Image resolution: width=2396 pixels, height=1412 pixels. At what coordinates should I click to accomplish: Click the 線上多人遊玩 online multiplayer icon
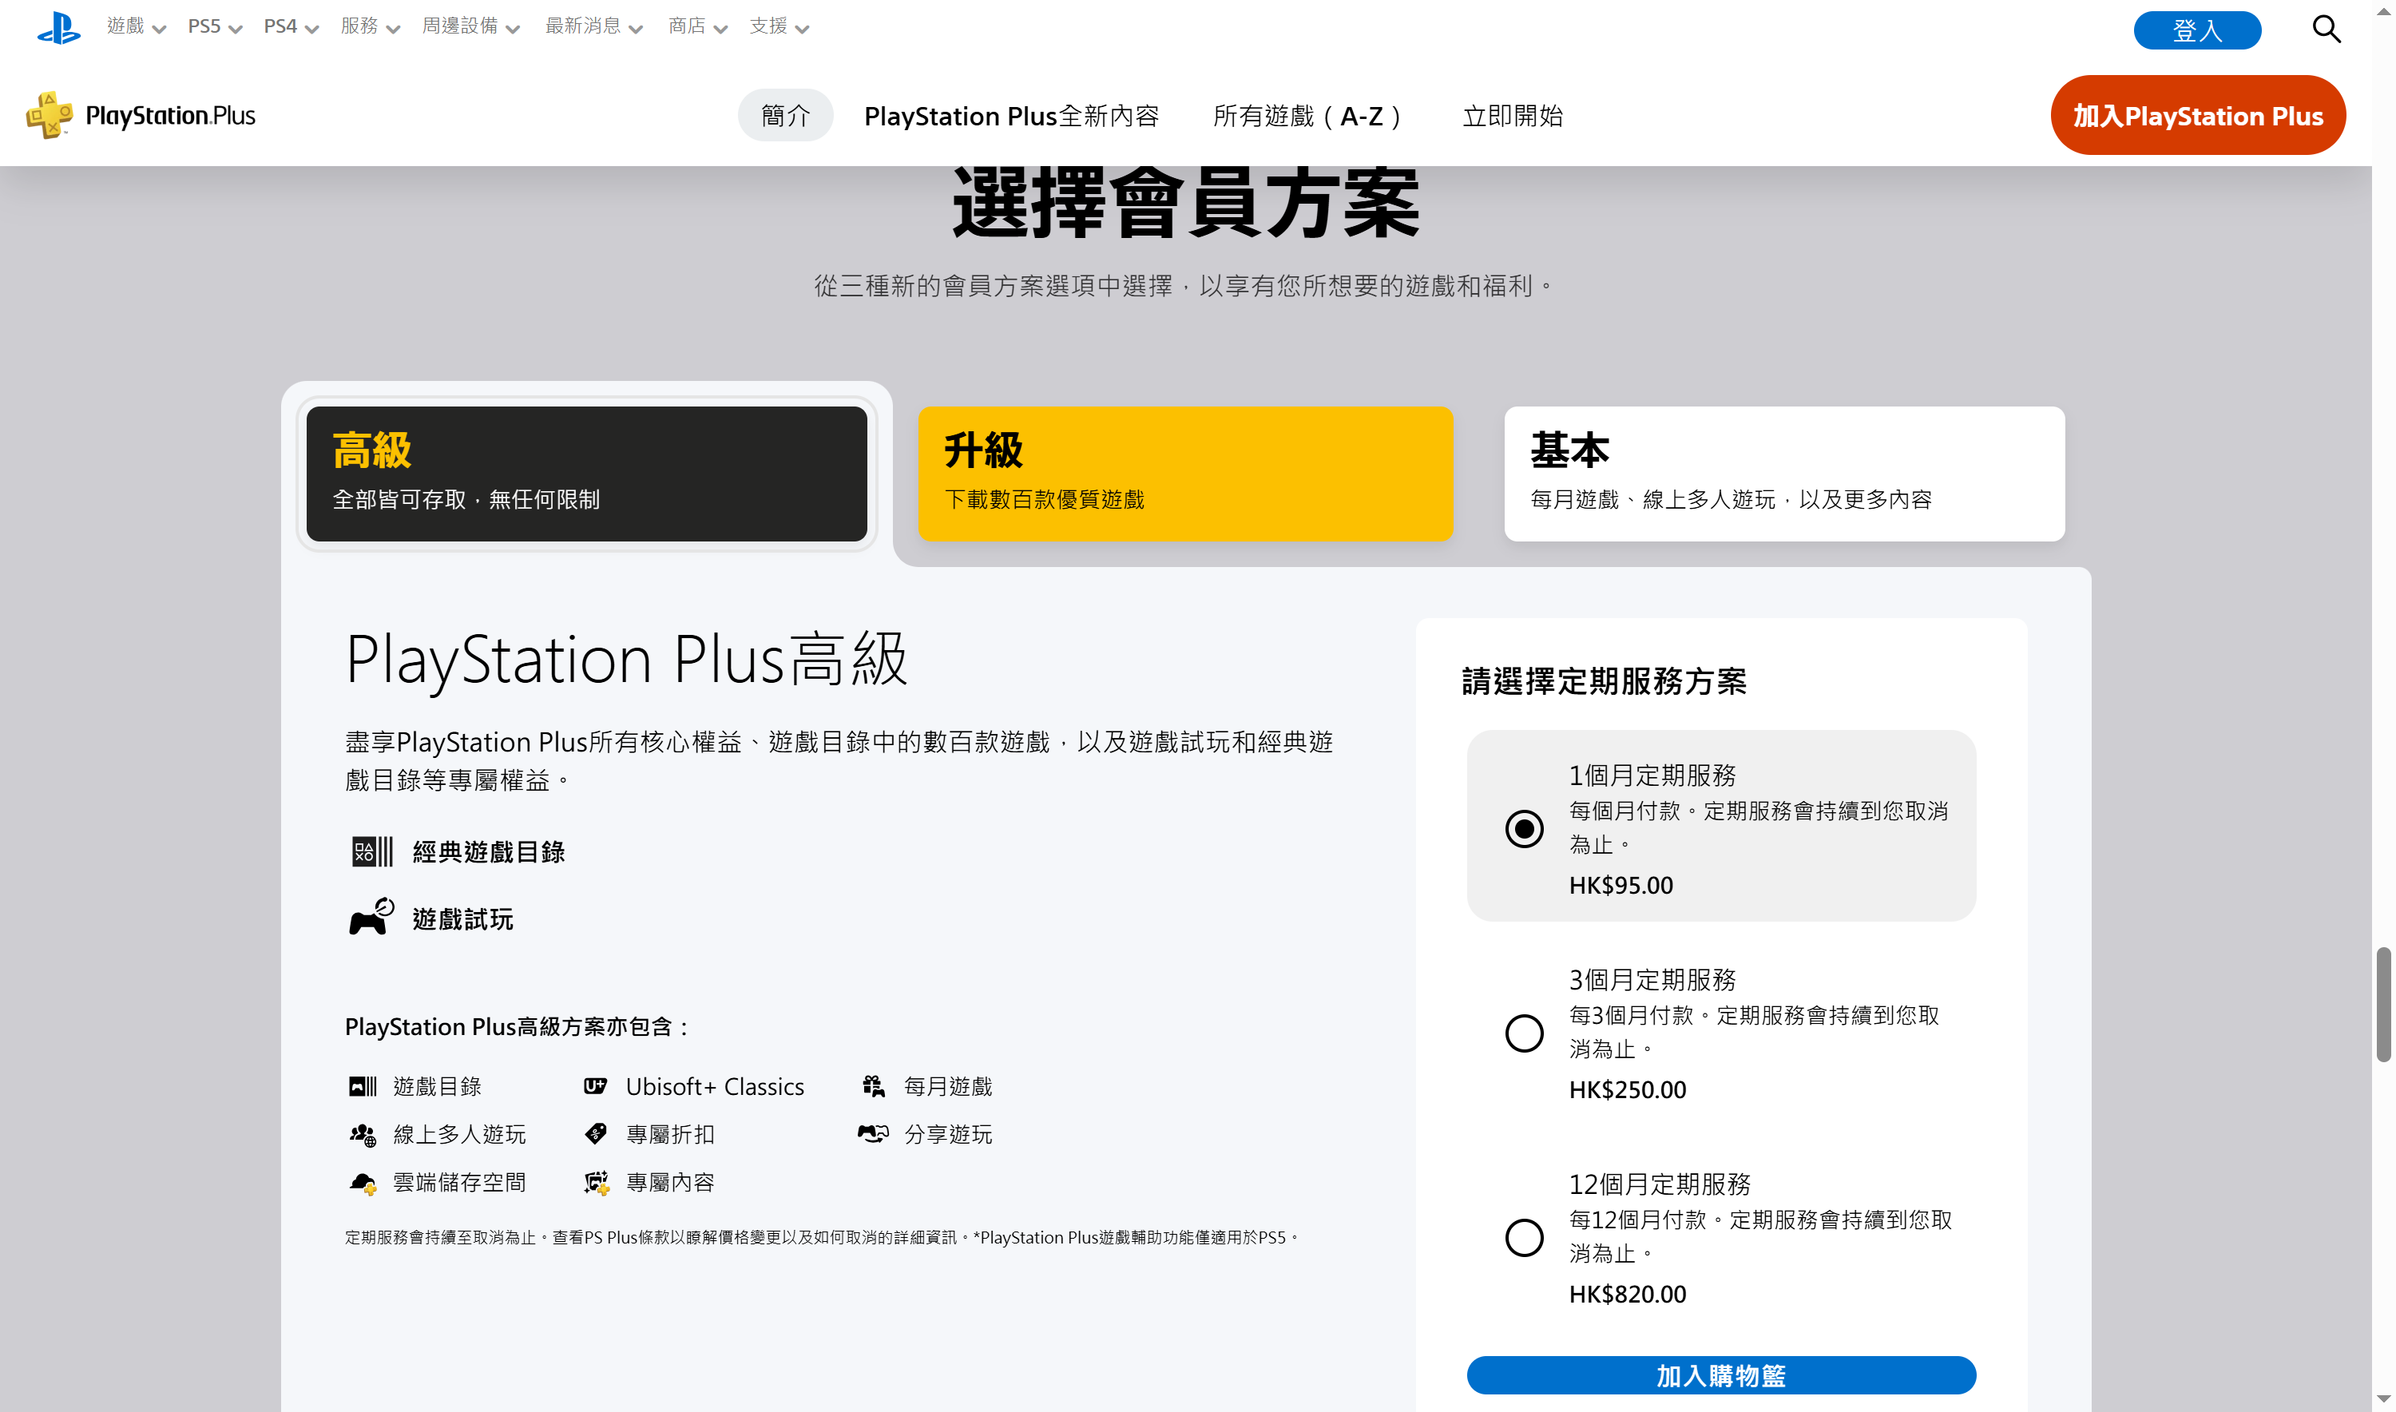[363, 1134]
